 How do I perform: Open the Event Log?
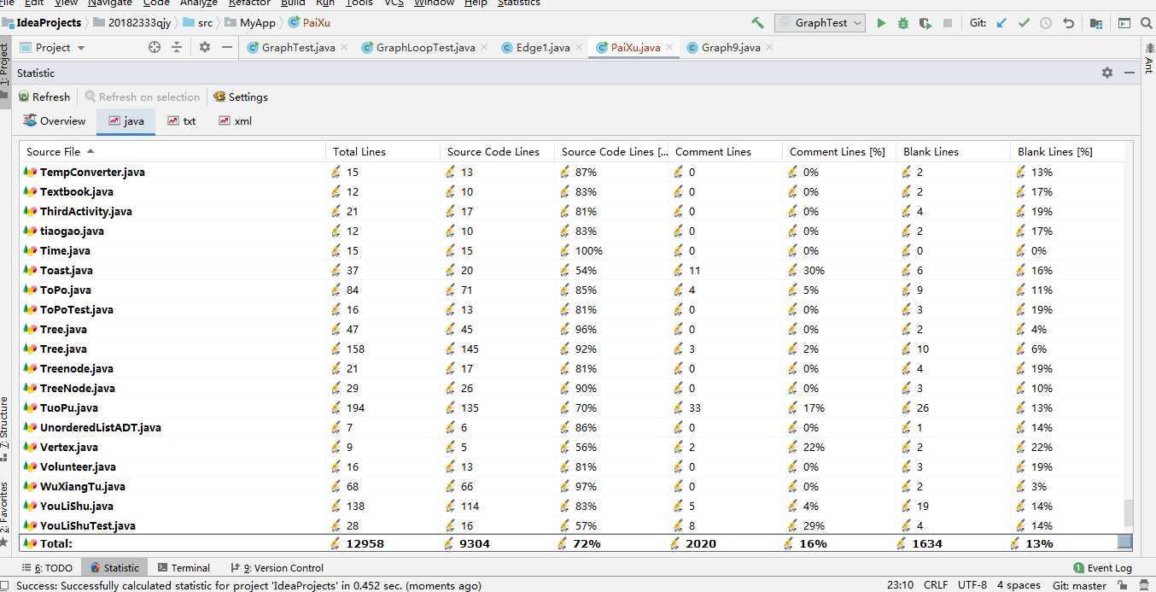[1102, 567]
